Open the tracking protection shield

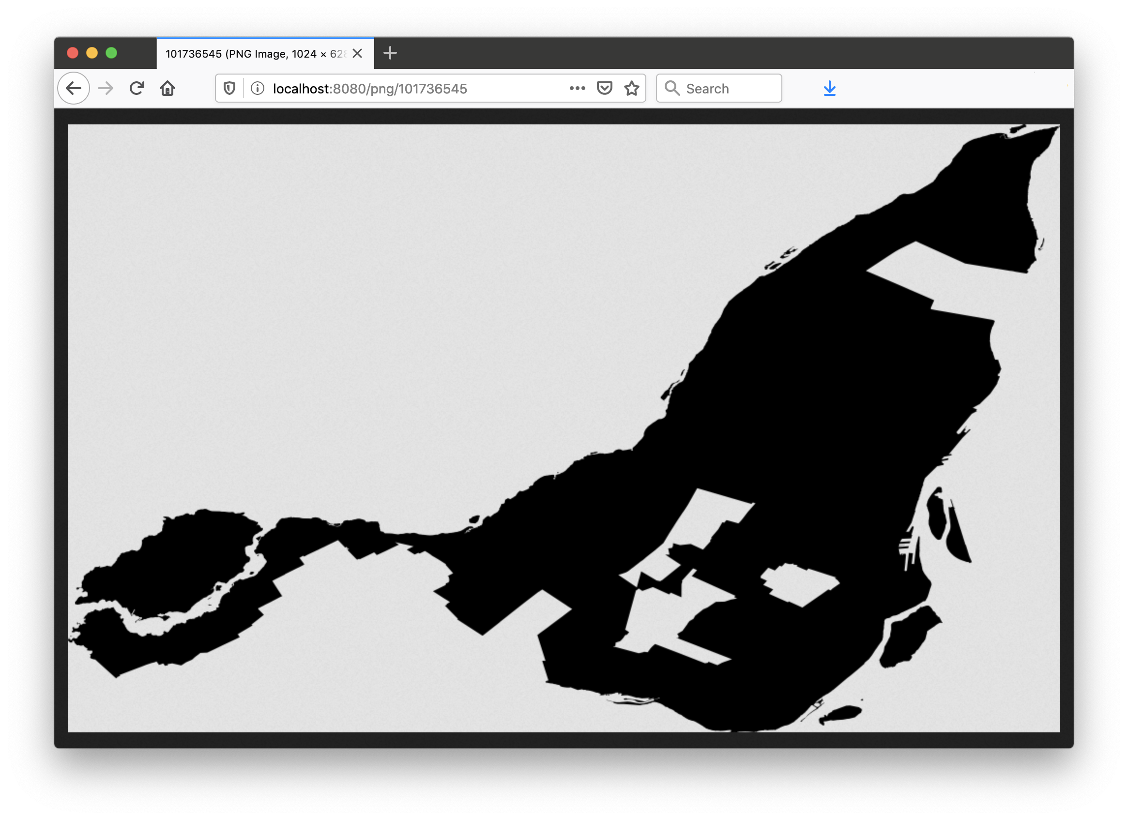tap(229, 89)
